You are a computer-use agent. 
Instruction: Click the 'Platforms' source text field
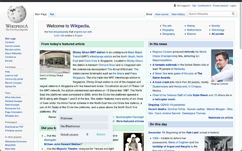84,118
